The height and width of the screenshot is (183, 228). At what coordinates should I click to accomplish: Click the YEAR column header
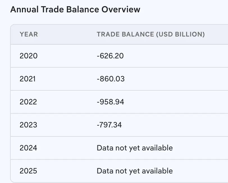click(29, 35)
